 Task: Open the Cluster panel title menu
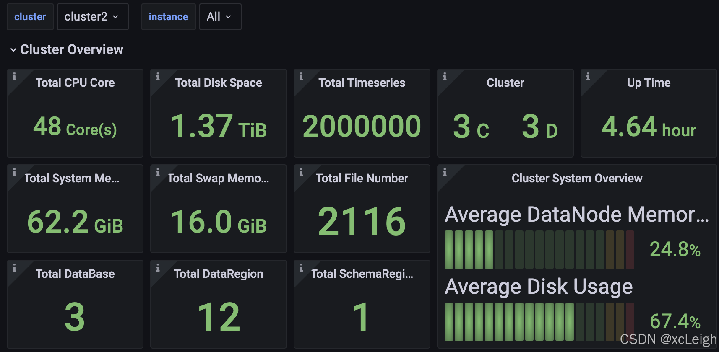click(505, 83)
